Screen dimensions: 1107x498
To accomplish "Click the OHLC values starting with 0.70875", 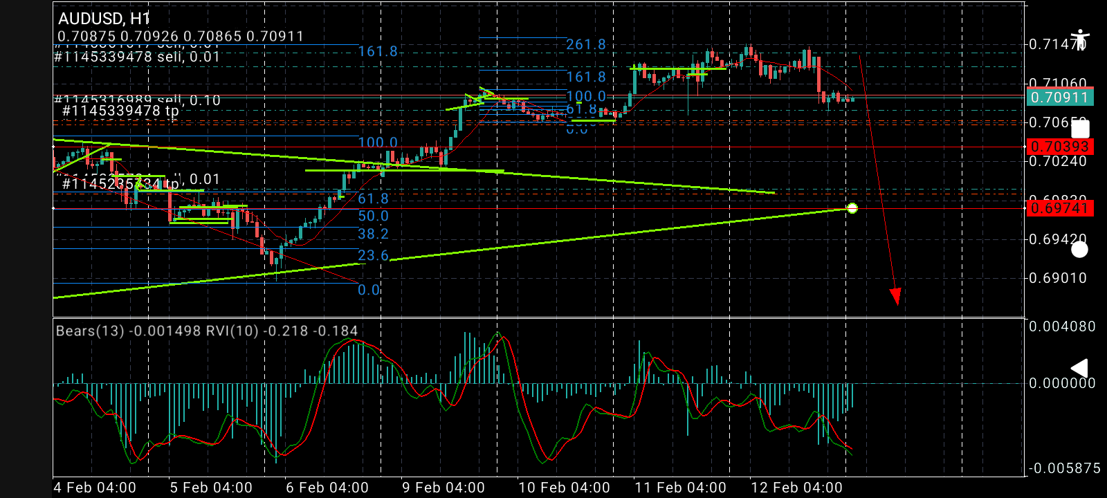I will tap(181, 37).
